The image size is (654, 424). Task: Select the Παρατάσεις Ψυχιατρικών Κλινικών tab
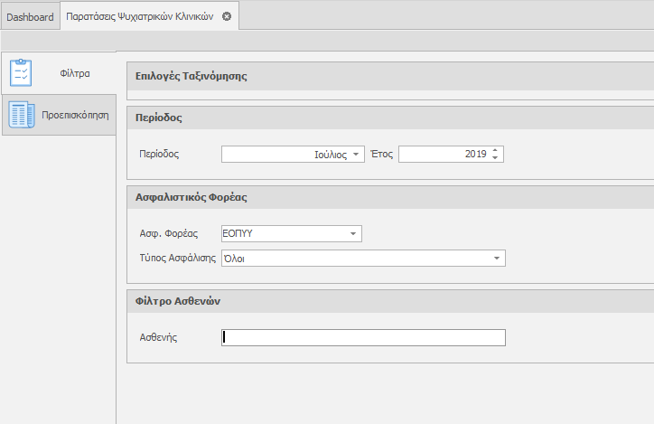(140, 16)
